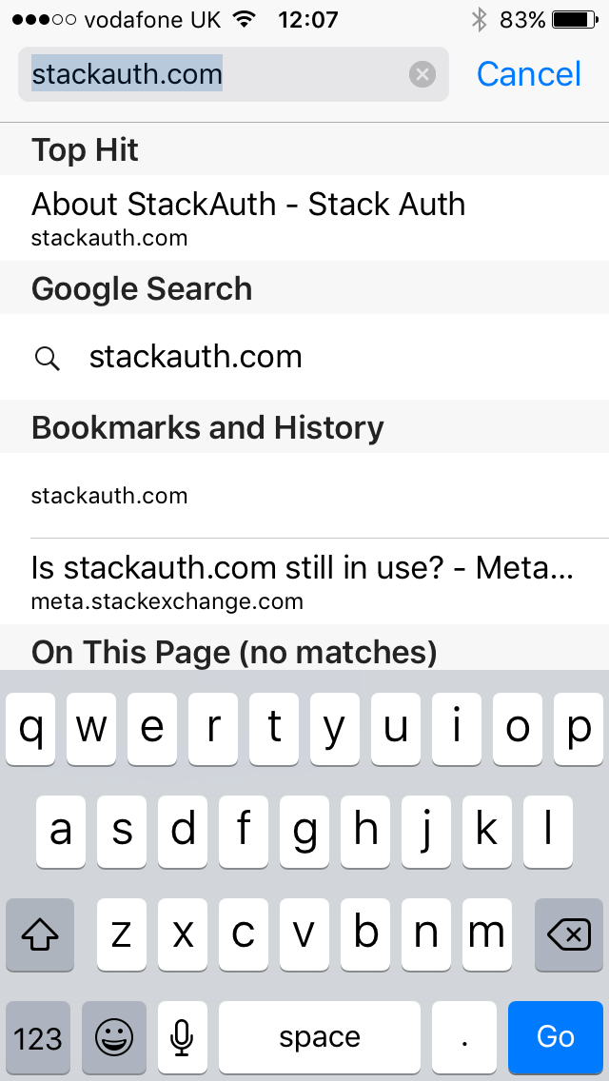Tap the microphone dictation key

pyautogui.click(x=183, y=1036)
